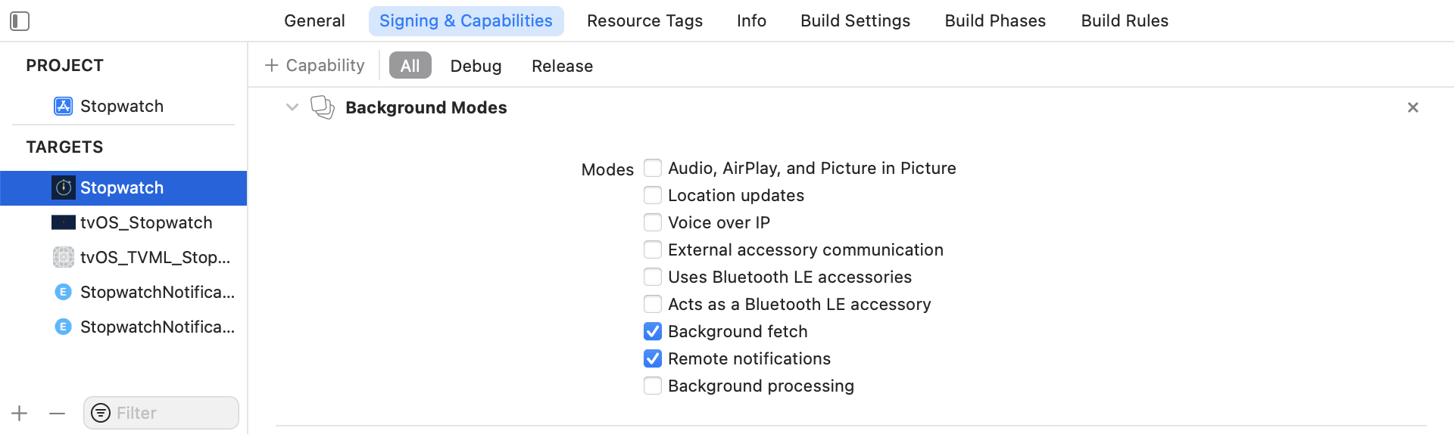The width and height of the screenshot is (1454, 434).
Task: Switch to the Build Settings tab
Action: pyautogui.click(x=855, y=21)
